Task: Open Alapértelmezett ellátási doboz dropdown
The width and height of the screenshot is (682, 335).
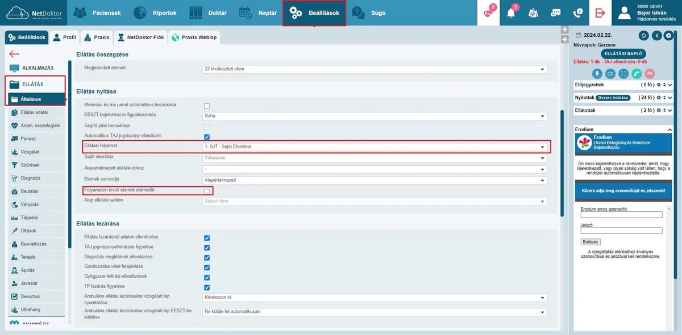Action: pyautogui.click(x=375, y=169)
